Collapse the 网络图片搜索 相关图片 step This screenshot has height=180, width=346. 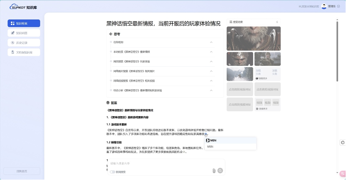point(211,71)
